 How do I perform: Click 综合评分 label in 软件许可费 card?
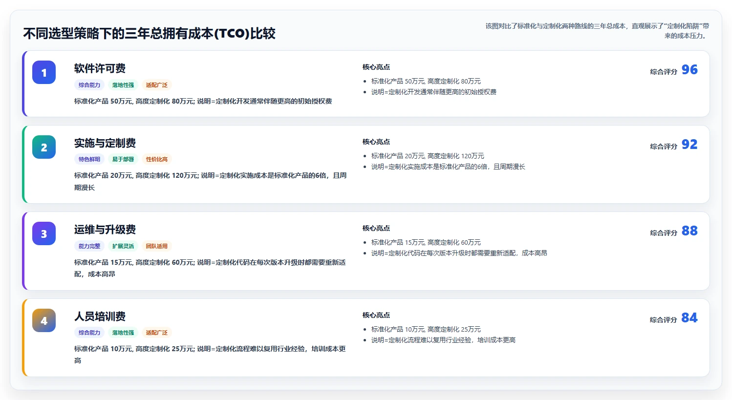coord(664,72)
